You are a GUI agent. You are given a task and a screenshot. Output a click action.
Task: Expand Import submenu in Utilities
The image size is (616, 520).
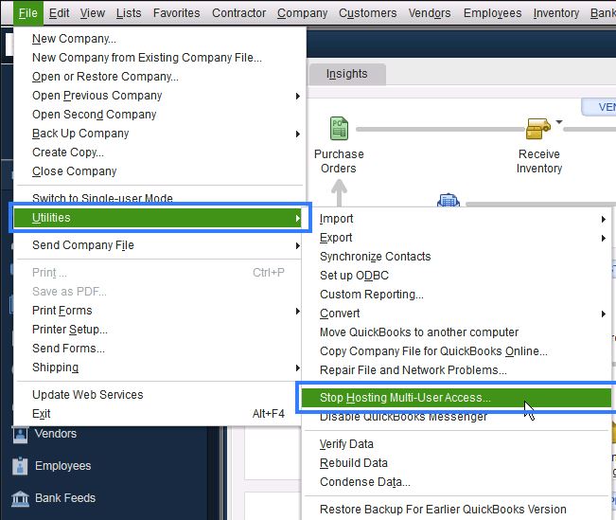pos(456,219)
